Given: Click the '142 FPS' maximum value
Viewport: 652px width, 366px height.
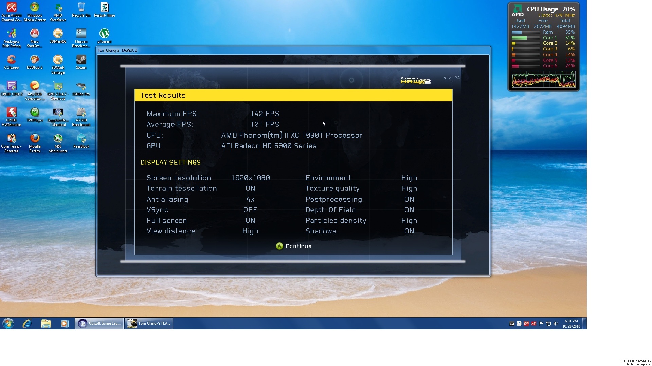Looking at the screenshot, I should 265,114.
